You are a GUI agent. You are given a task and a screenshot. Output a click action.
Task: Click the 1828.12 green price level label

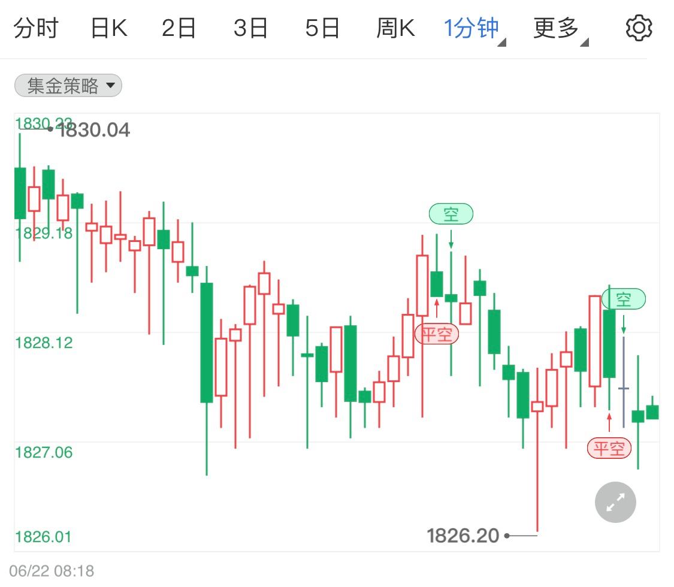(44, 344)
